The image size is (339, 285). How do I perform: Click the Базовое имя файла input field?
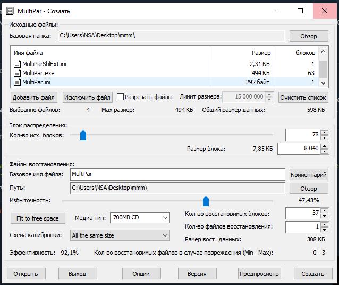pyautogui.click(x=177, y=175)
